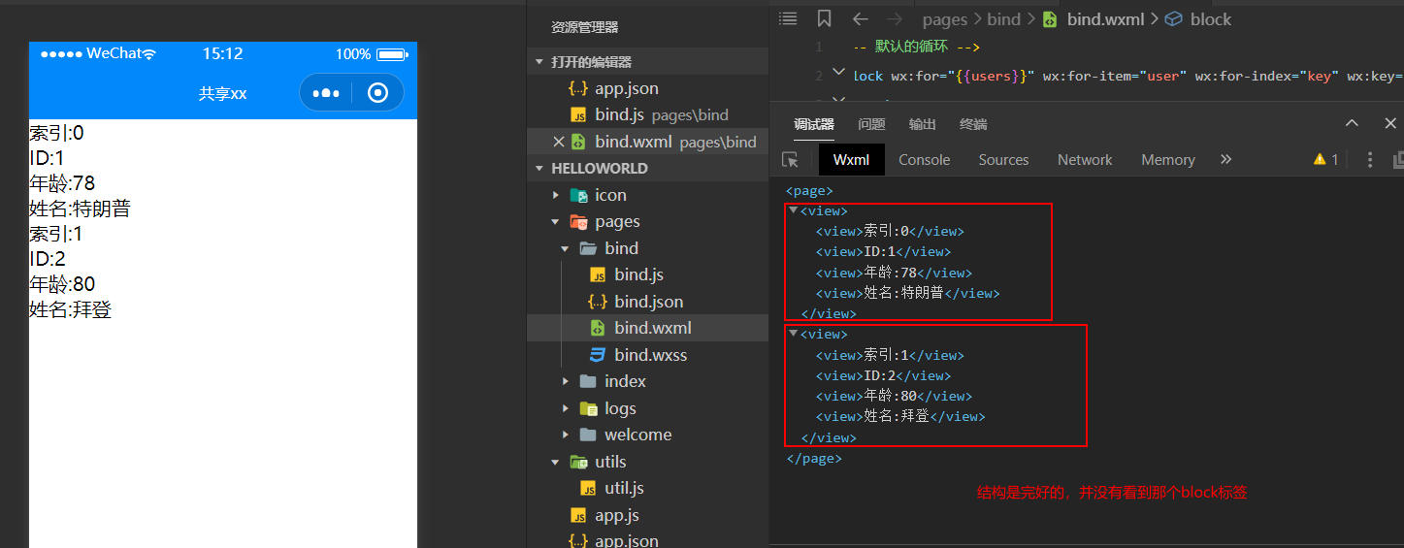This screenshot has width=1404, height=548.
Task: Open the Console devtools tab
Action: (924, 159)
